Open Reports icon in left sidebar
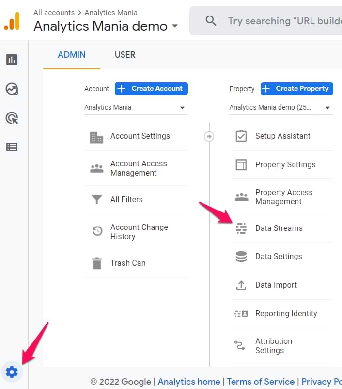The image size is (342, 389). [x=12, y=60]
